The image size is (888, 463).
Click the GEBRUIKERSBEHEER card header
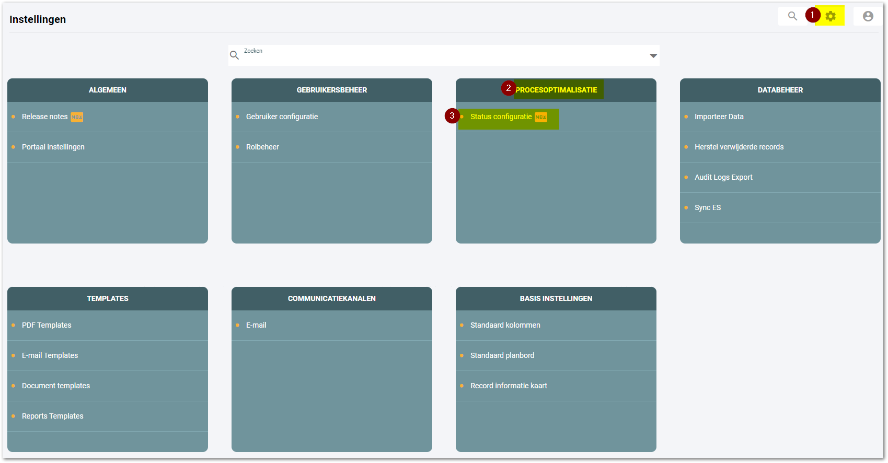coord(332,90)
